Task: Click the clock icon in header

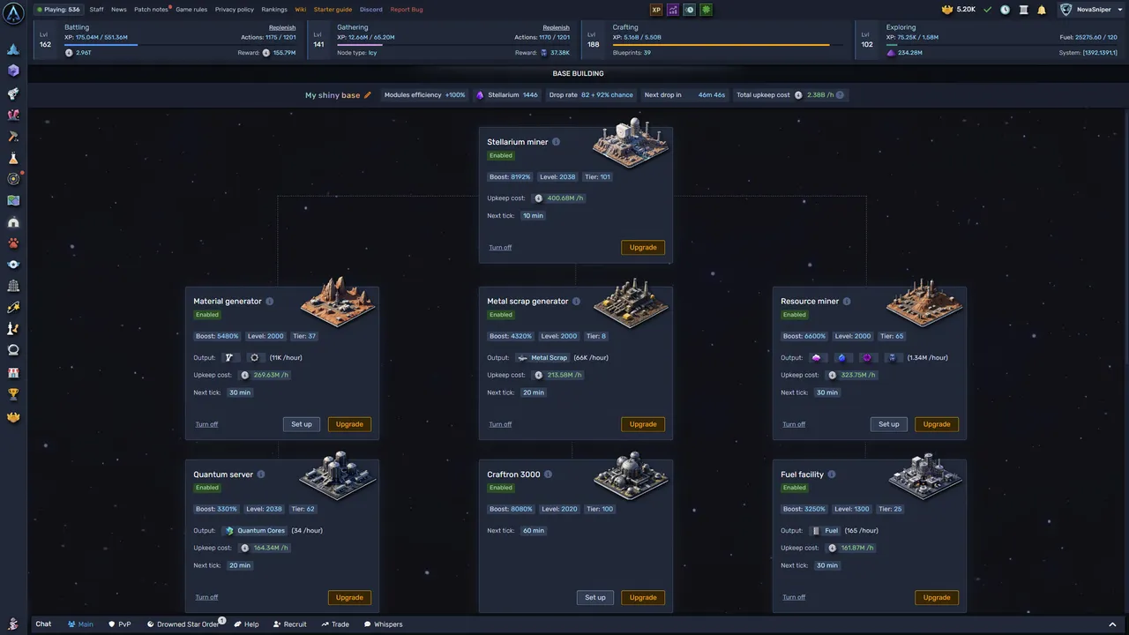Action: coord(1005,10)
